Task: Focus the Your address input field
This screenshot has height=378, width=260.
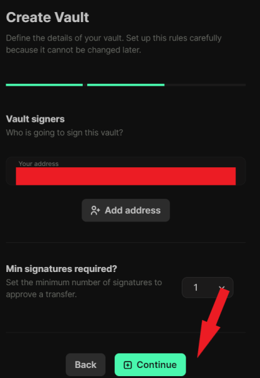Action: 126,171
